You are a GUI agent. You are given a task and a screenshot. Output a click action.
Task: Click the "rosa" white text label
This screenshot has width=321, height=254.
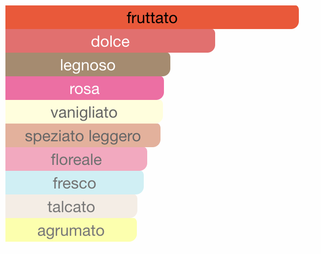pyautogui.click(x=85, y=90)
